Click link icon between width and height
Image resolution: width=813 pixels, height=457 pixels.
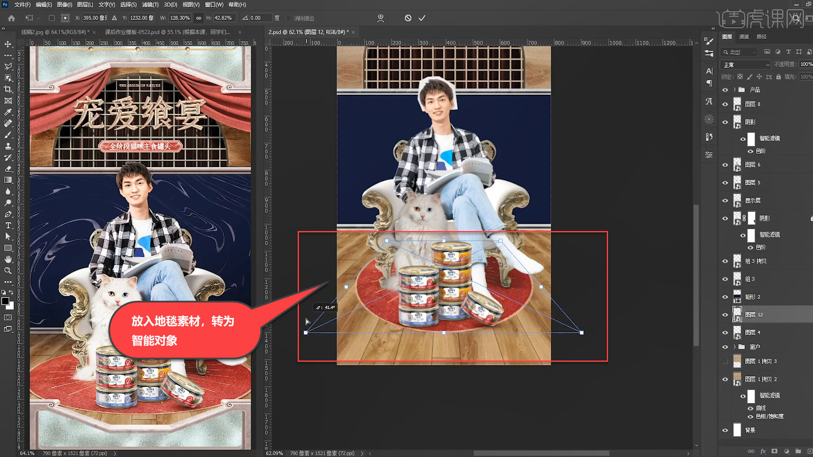point(199,18)
